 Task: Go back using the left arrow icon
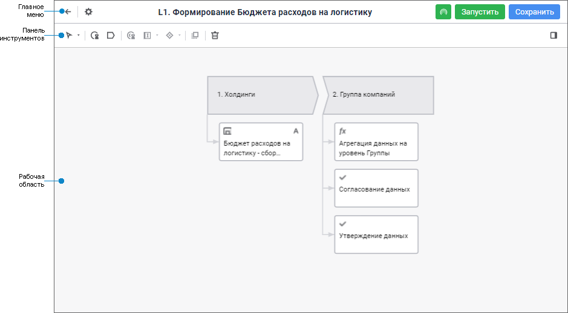click(x=68, y=12)
